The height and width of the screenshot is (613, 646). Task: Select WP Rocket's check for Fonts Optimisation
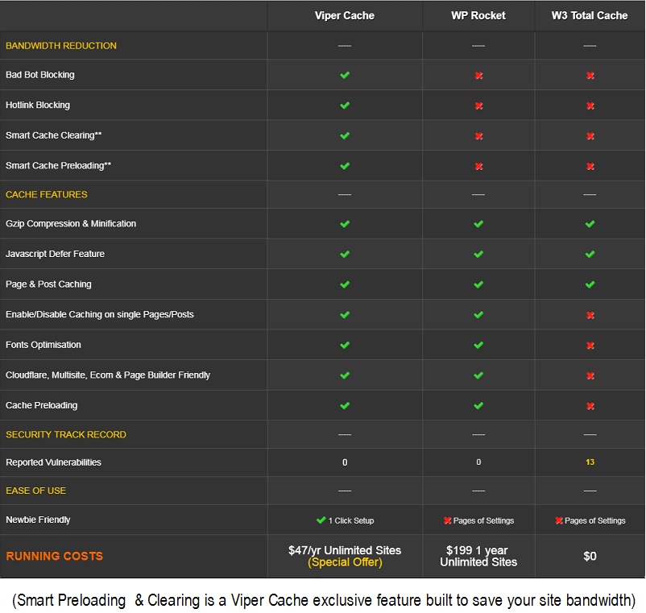(x=478, y=346)
